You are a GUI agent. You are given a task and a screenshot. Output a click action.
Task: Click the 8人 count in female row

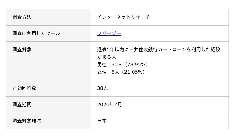pos(115,72)
